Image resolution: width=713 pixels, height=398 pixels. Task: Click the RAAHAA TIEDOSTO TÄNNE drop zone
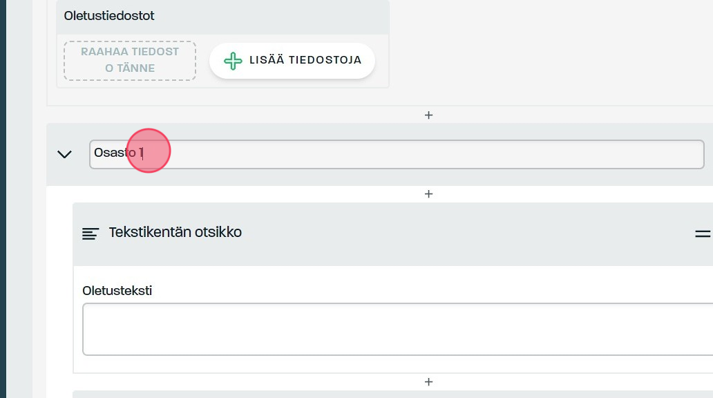(130, 60)
